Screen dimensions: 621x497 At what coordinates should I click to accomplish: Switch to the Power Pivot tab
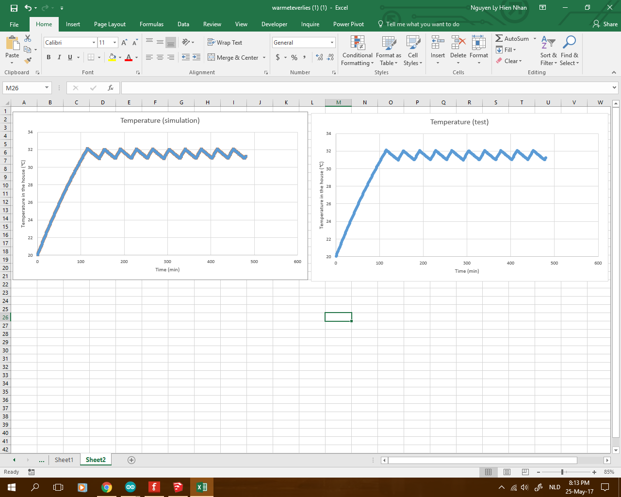click(348, 24)
